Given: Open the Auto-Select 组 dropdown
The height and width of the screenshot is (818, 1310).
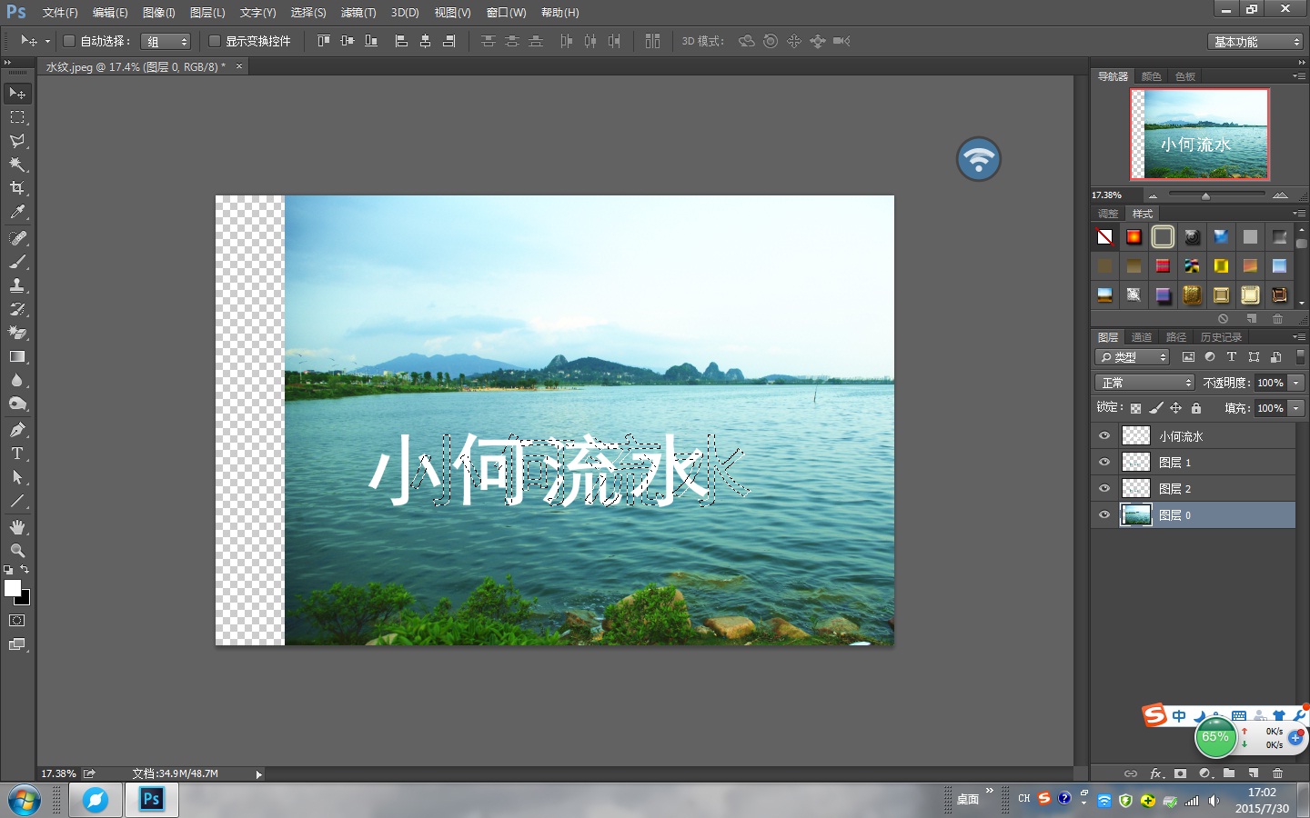Looking at the screenshot, I should point(166,42).
